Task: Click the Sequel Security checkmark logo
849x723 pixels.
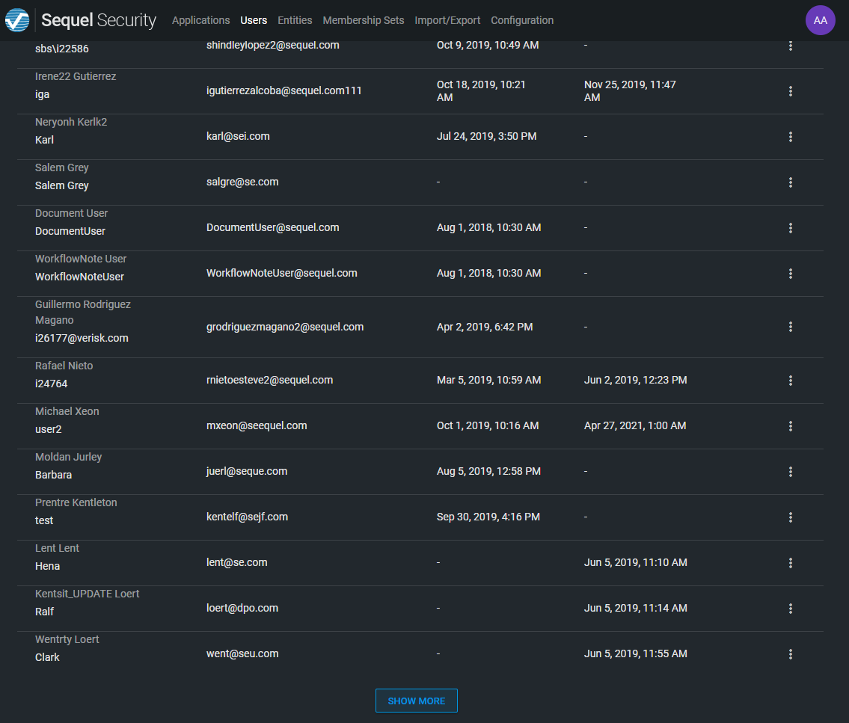Action: click(17, 21)
